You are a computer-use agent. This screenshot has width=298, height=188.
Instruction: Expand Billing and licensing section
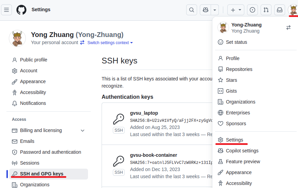83,130
